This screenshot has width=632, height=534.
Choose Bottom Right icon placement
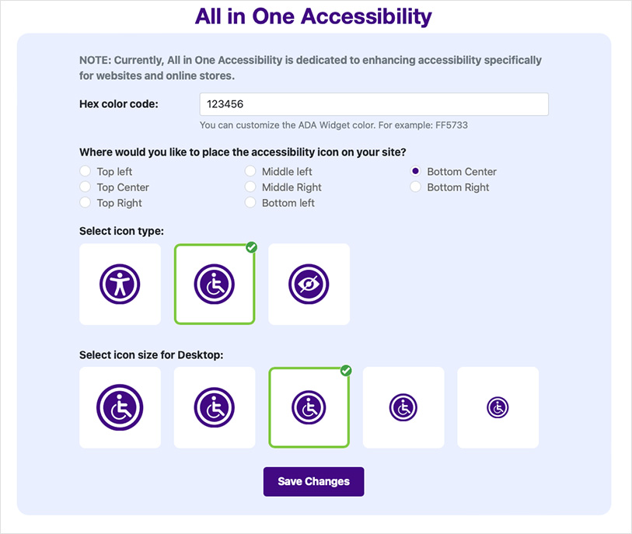[416, 187]
